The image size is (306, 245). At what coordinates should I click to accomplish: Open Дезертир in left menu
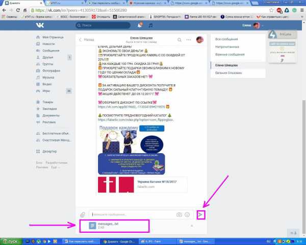pos(49,152)
